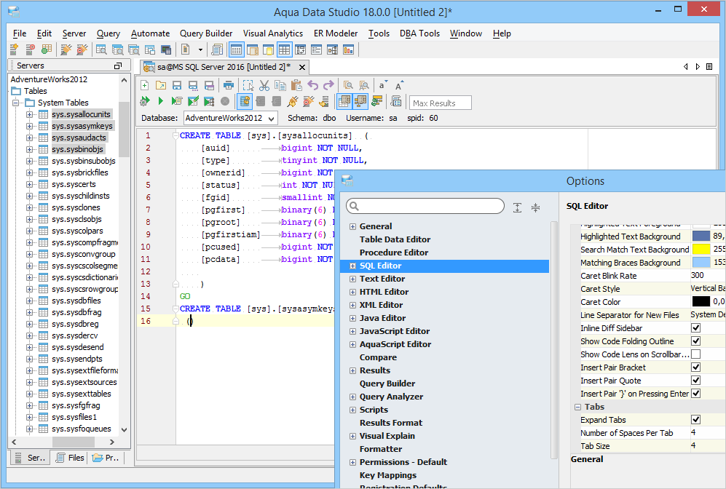The width and height of the screenshot is (726, 489).
Task: Select Table Data Editor in options list
Action: 395,239
